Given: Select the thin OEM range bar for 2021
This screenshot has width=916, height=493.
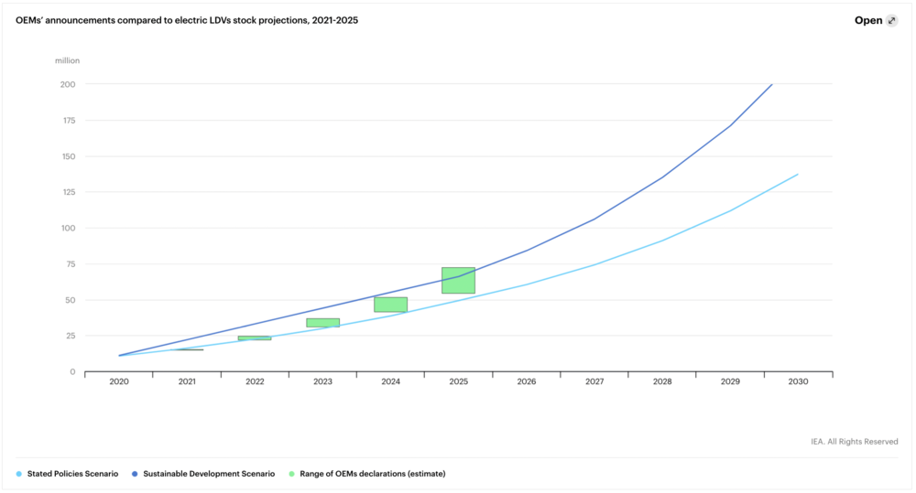Looking at the screenshot, I should click(x=188, y=348).
